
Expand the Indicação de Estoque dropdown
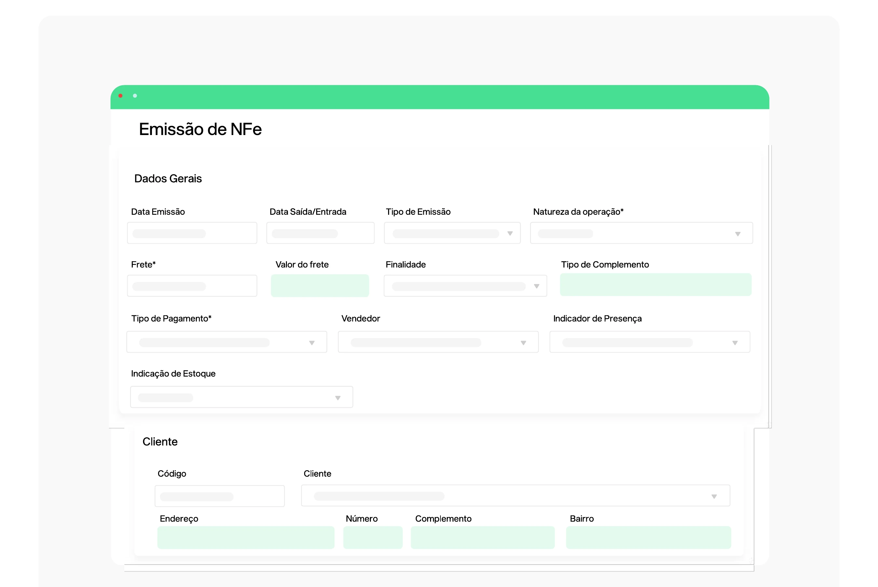coord(241,397)
